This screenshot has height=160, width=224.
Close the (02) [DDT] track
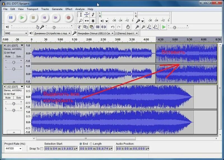click(x=4, y=87)
